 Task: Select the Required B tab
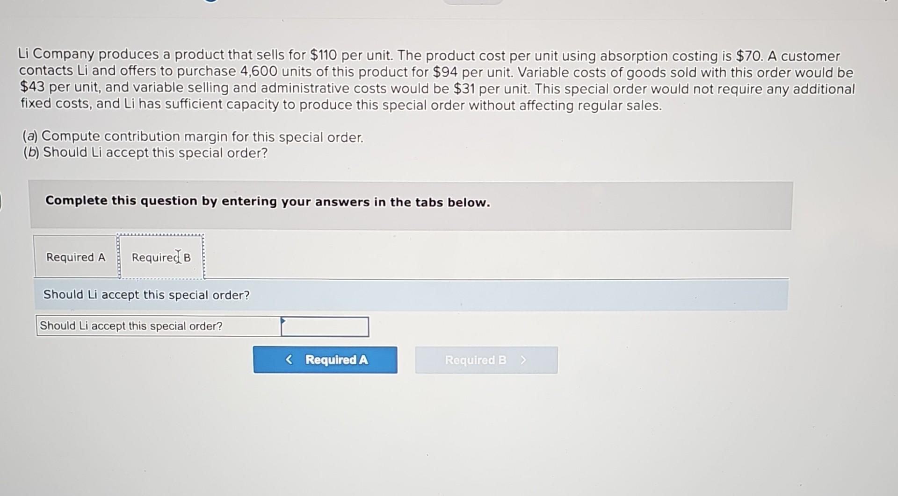point(161,257)
